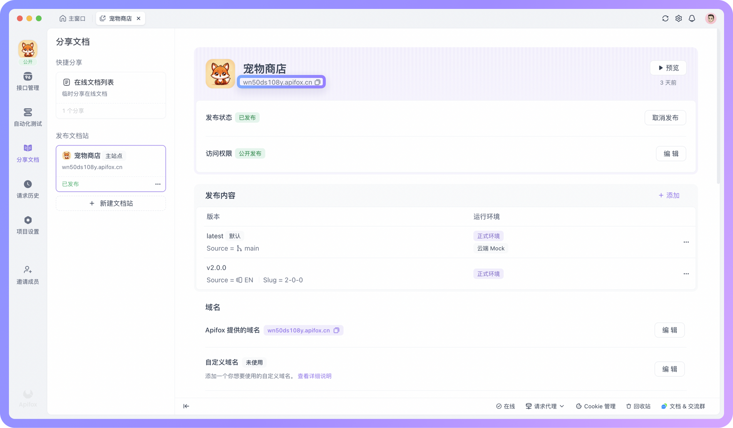
Task: Click the 在线 status indicator
Action: [x=505, y=406]
